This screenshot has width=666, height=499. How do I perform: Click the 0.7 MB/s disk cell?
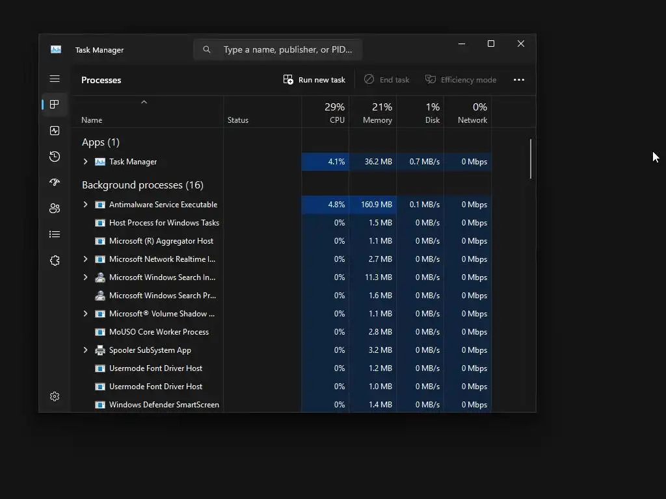(x=421, y=162)
